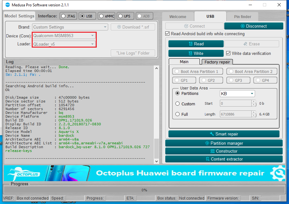Click the log scrollbar down arrow
This screenshot has width=289, height=204.
pos(156,161)
